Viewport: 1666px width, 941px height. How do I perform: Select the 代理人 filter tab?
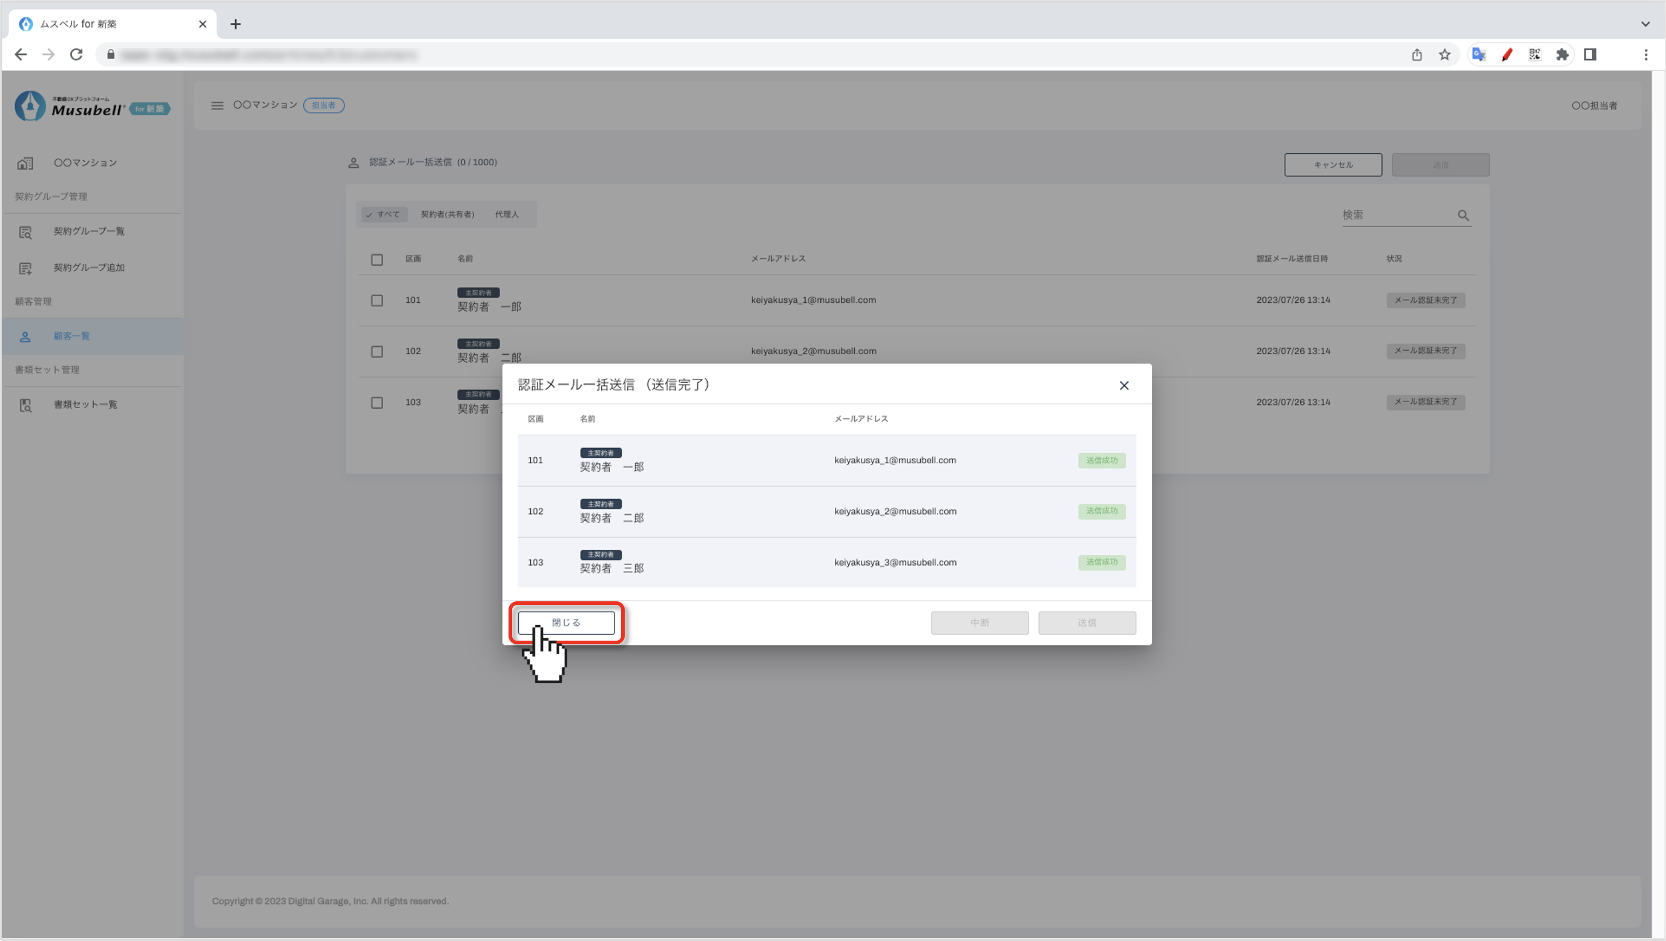(506, 215)
